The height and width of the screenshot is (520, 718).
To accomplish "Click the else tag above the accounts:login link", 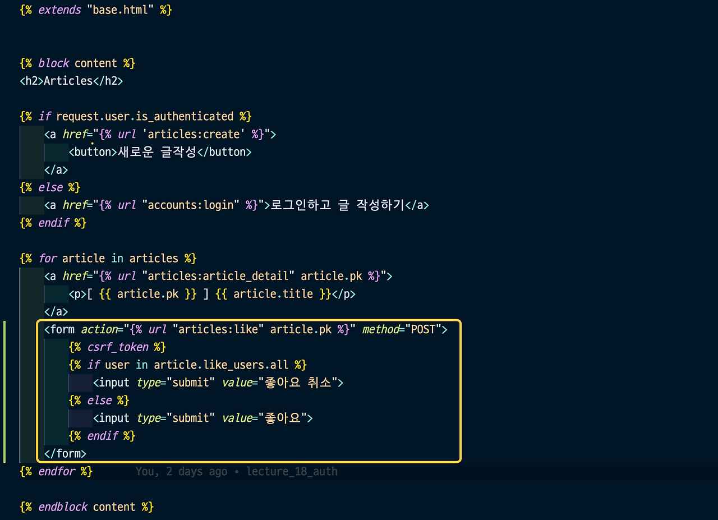I will [50, 187].
